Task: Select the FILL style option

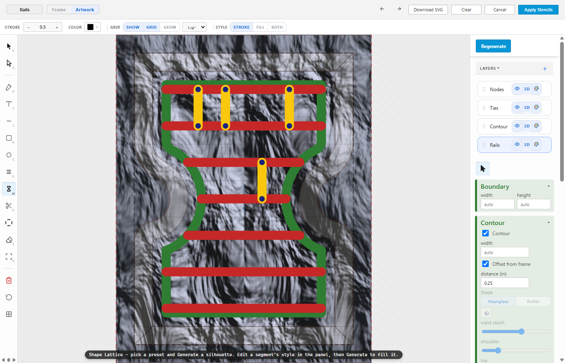Action: 260,27
